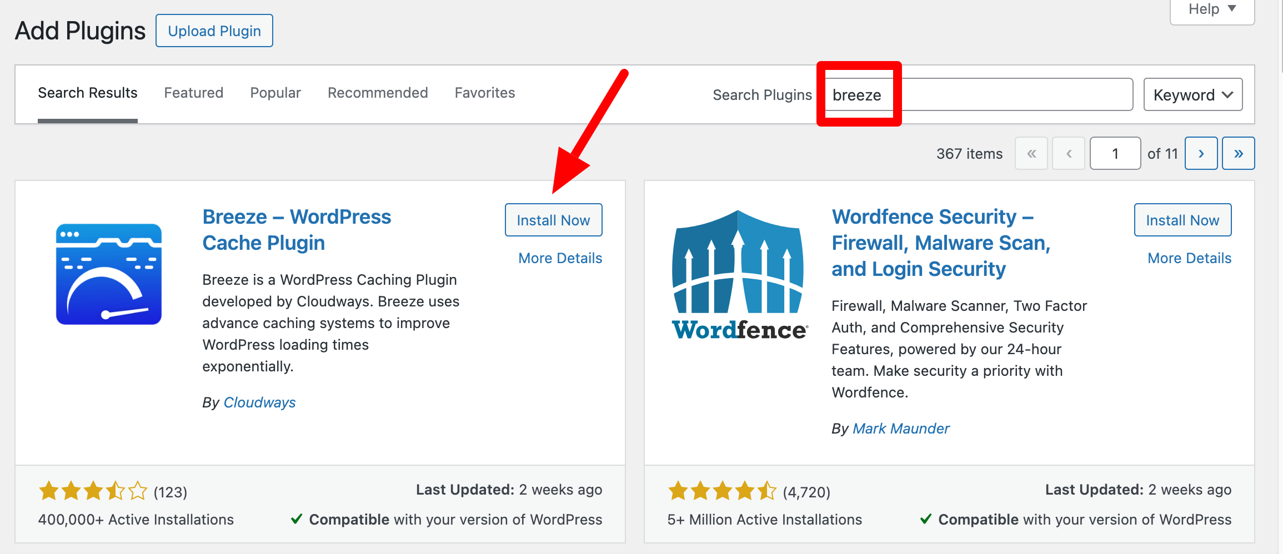Click the Wordfence description paragraph
The image size is (1283, 554).
tap(959, 349)
